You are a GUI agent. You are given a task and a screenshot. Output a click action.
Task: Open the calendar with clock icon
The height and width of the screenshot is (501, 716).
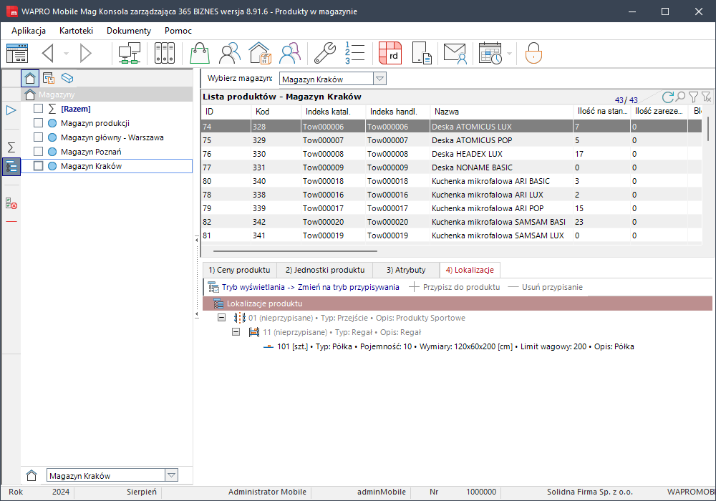click(490, 54)
